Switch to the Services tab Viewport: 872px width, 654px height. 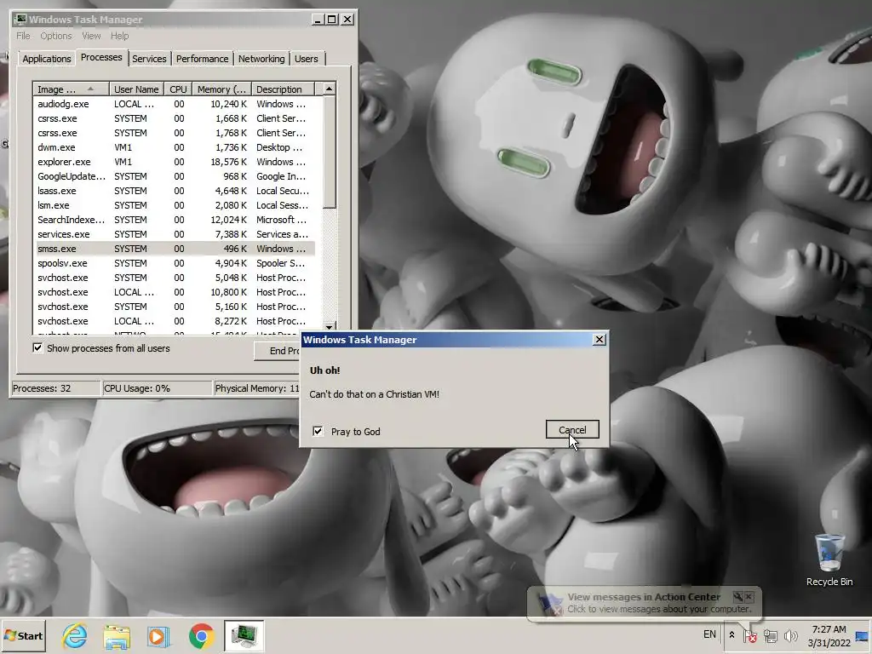coord(149,59)
